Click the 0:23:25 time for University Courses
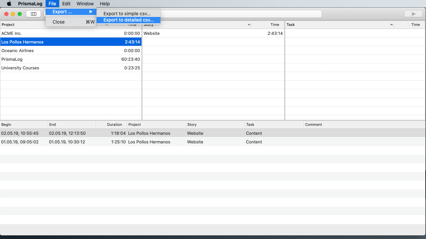This screenshot has width=426, height=239. coord(132,68)
